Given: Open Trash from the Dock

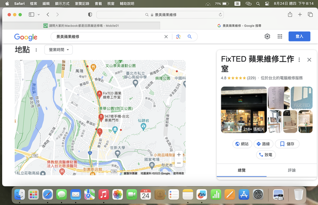Looking at the screenshot, I should 298,194.
